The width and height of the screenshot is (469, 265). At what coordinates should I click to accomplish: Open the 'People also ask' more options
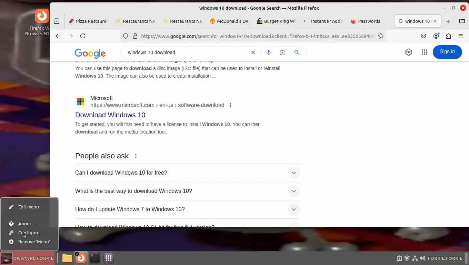(x=136, y=156)
